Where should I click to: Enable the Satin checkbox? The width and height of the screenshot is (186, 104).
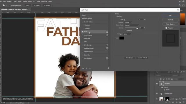point(83,42)
